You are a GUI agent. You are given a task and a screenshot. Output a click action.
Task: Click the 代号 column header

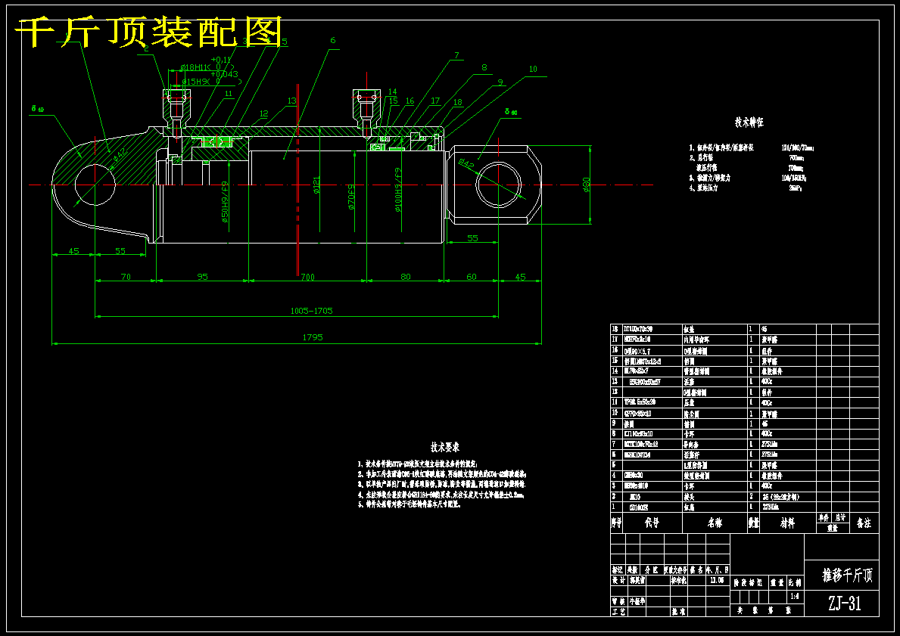[652, 523]
